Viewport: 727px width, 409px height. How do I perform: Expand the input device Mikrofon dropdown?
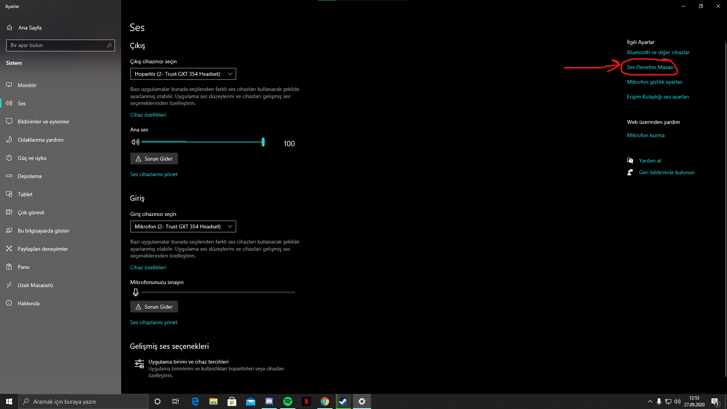click(x=183, y=226)
